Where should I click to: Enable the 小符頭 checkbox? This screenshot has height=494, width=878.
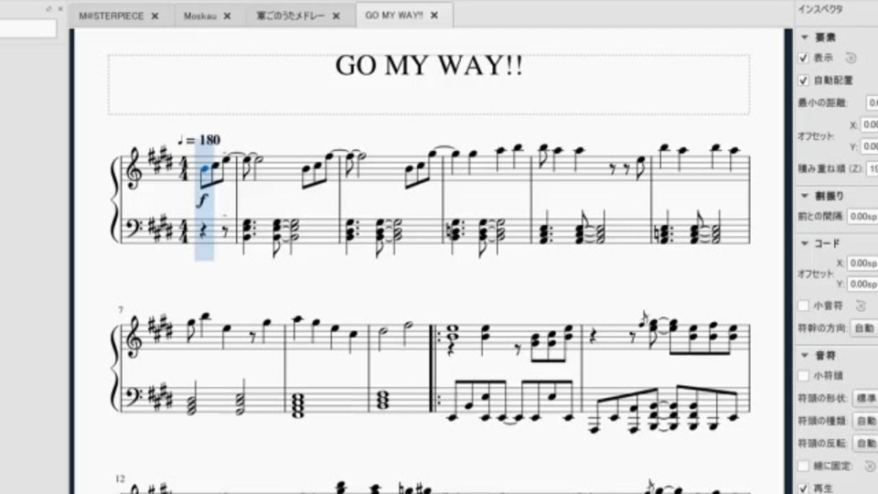tap(804, 376)
